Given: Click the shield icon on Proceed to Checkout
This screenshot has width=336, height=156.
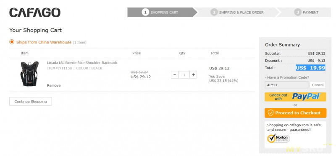Looking at the screenshot, I should tap(270, 113).
